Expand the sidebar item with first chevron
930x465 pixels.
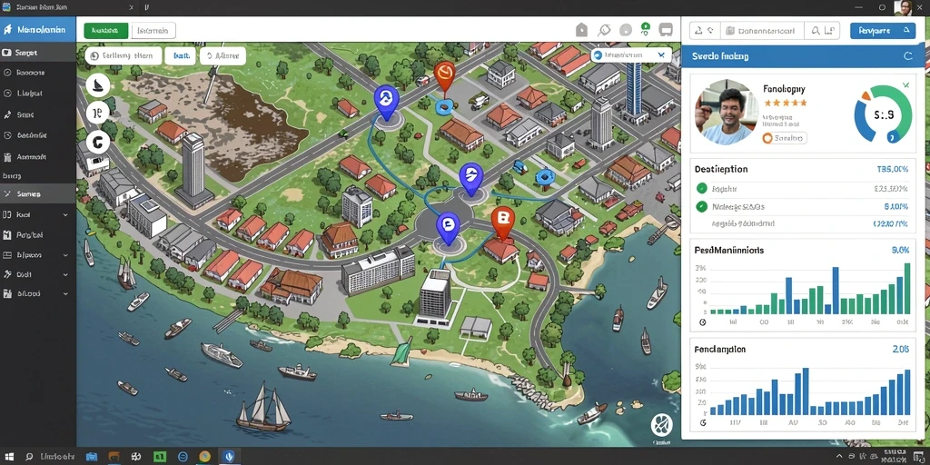coord(64,214)
